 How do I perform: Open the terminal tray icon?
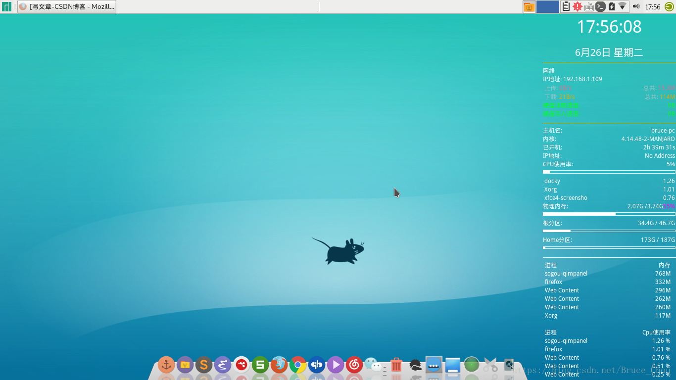click(600, 7)
